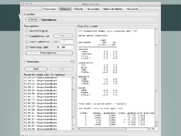
Task: Expand the (Nom) play class dropdown
Action: pyautogui.click(x=49, y=61)
